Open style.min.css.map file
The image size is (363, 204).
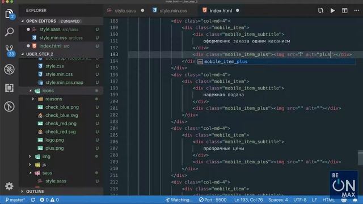click(64, 83)
